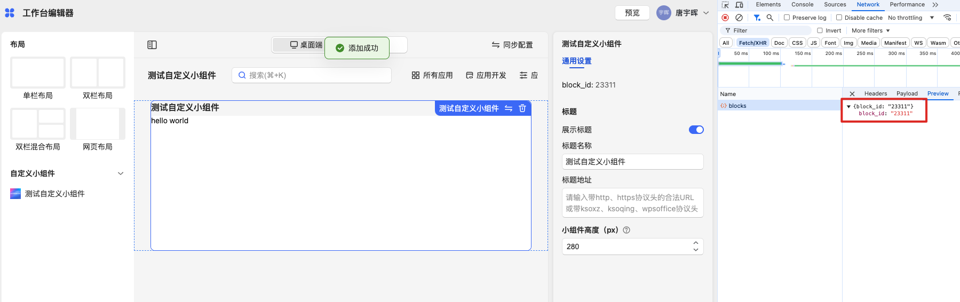Open network search magnifier icon
Image resolution: width=960 pixels, height=302 pixels.
click(769, 18)
